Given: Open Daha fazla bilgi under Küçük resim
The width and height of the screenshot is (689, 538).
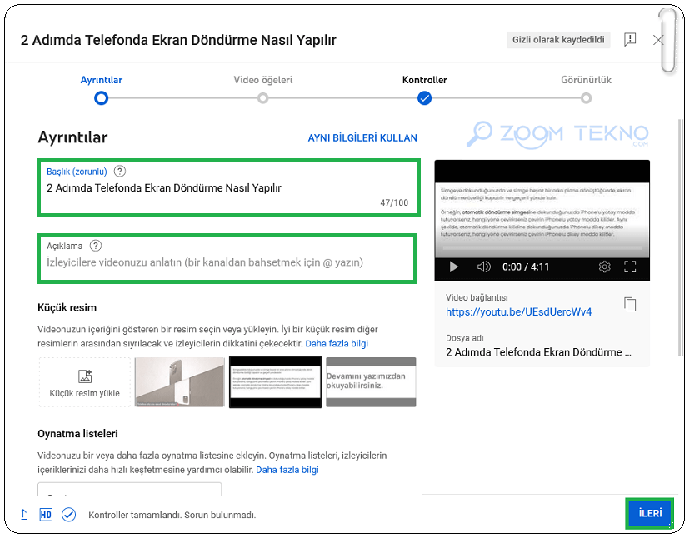Looking at the screenshot, I should 337,343.
